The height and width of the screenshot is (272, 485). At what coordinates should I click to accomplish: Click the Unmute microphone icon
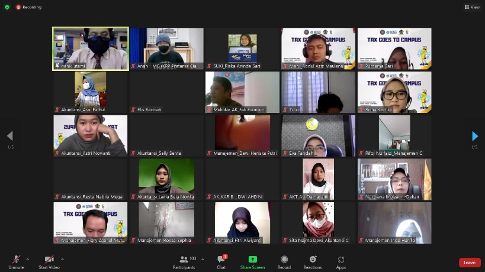coord(16,260)
